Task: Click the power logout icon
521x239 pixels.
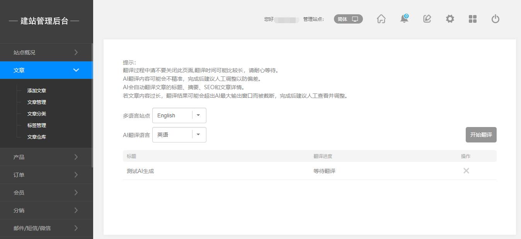Action: pyautogui.click(x=495, y=19)
